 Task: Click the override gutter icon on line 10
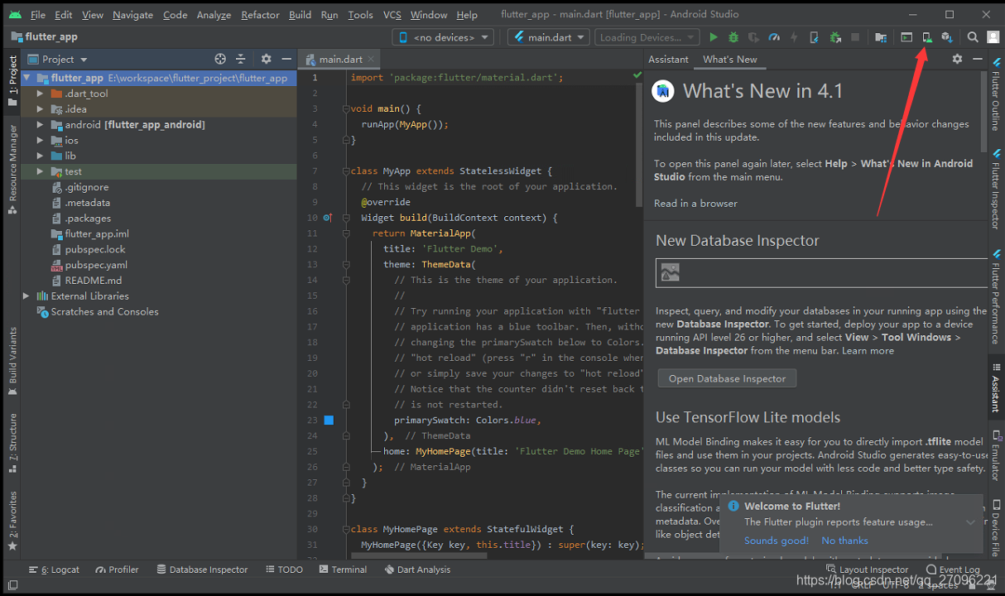click(327, 218)
